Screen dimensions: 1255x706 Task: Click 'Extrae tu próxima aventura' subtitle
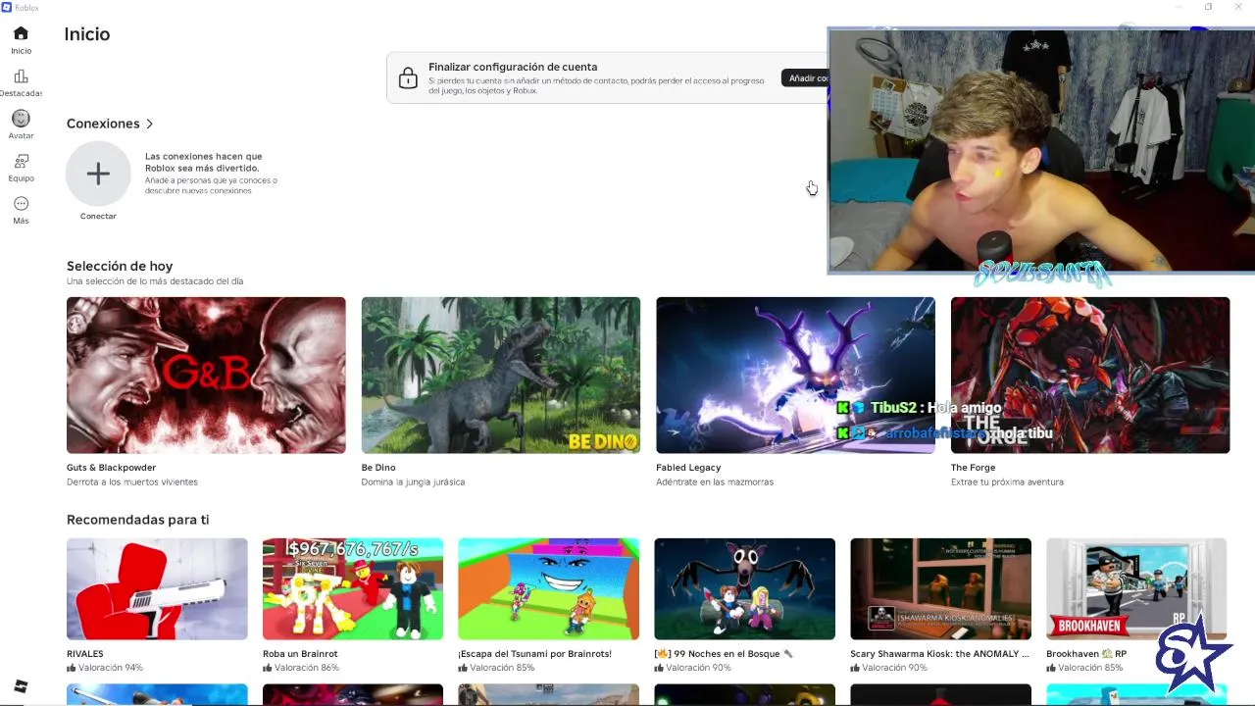pyautogui.click(x=1007, y=482)
